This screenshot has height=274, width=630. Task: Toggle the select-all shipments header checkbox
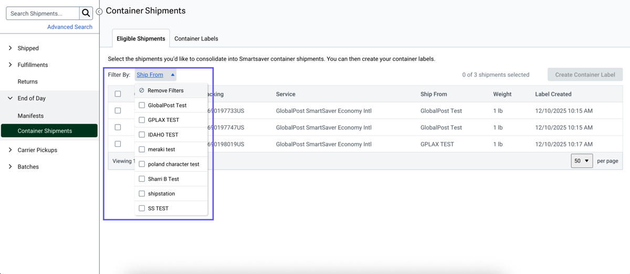118,94
